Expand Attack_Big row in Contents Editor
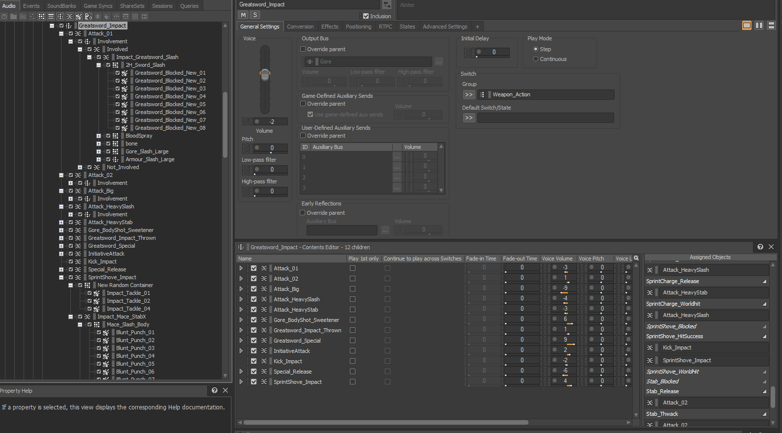The image size is (782, 433). [241, 289]
